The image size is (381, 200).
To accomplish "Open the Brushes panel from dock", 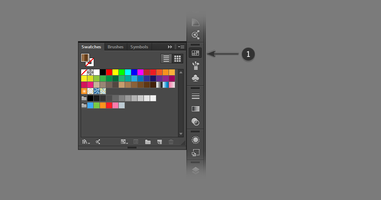I will coord(195,66).
